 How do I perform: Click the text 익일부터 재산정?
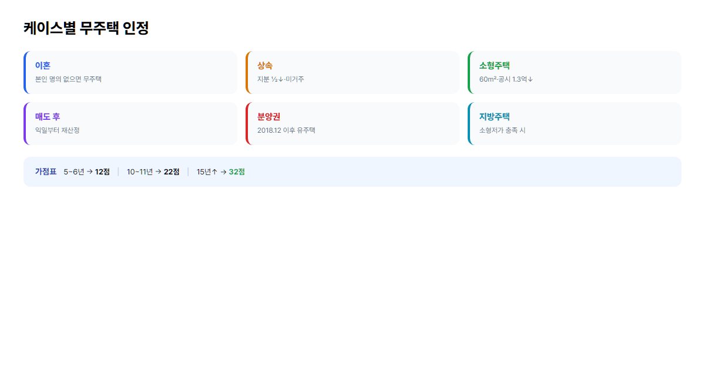(x=58, y=130)
